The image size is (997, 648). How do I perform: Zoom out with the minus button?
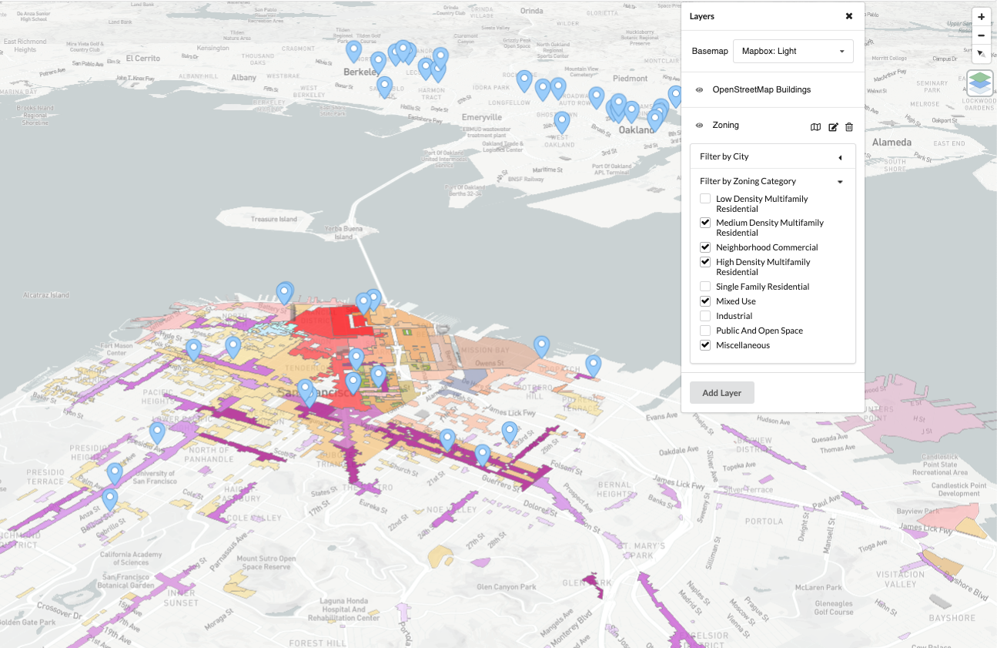coord(981,35)
